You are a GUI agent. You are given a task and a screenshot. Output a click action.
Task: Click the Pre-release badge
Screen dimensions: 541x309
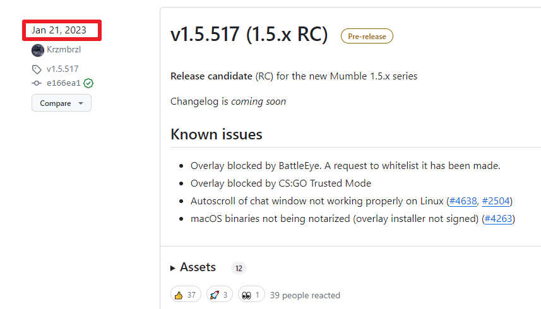pos(367,36)
